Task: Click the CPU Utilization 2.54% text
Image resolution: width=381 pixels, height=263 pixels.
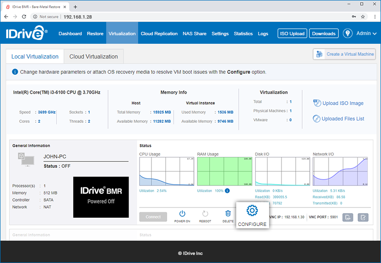Action: coord(153,191)
